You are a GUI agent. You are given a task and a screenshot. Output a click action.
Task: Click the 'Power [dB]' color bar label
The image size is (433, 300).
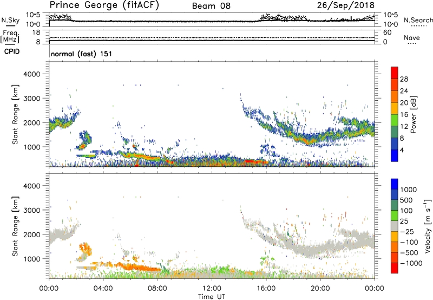tap(413, 114)
